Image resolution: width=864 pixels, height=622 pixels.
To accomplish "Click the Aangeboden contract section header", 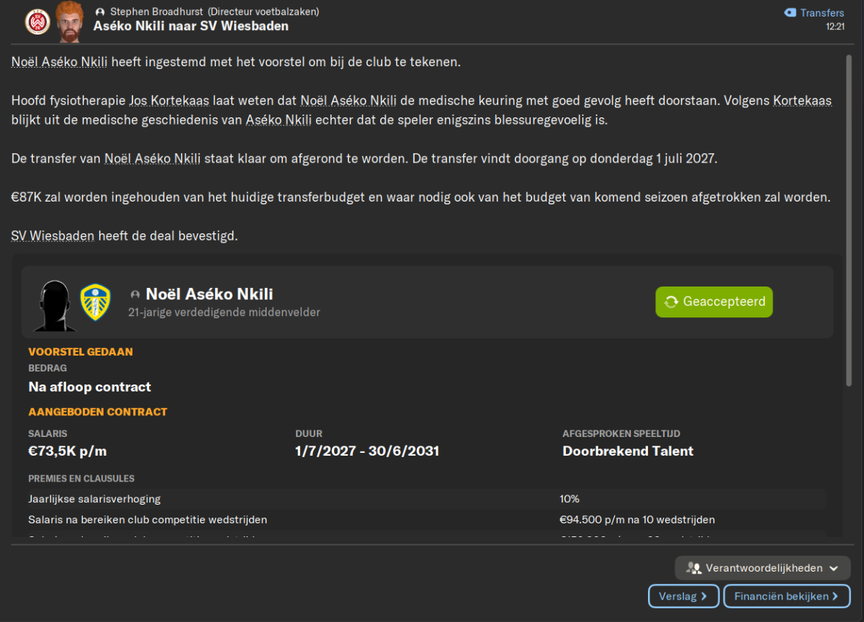I will (x=98, y=412).
